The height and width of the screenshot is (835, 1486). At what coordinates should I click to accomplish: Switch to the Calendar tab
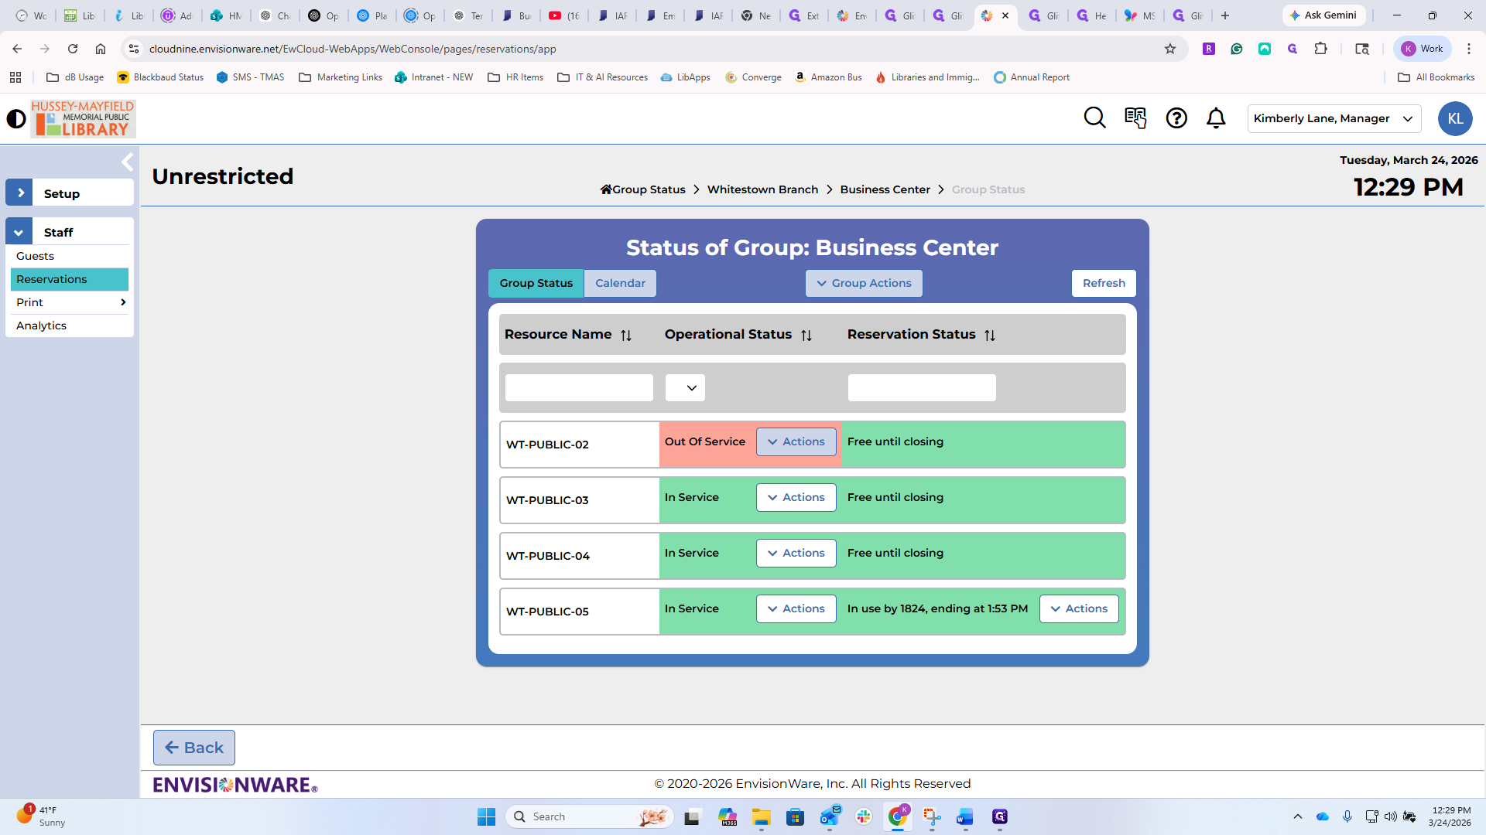pos(620,284)
